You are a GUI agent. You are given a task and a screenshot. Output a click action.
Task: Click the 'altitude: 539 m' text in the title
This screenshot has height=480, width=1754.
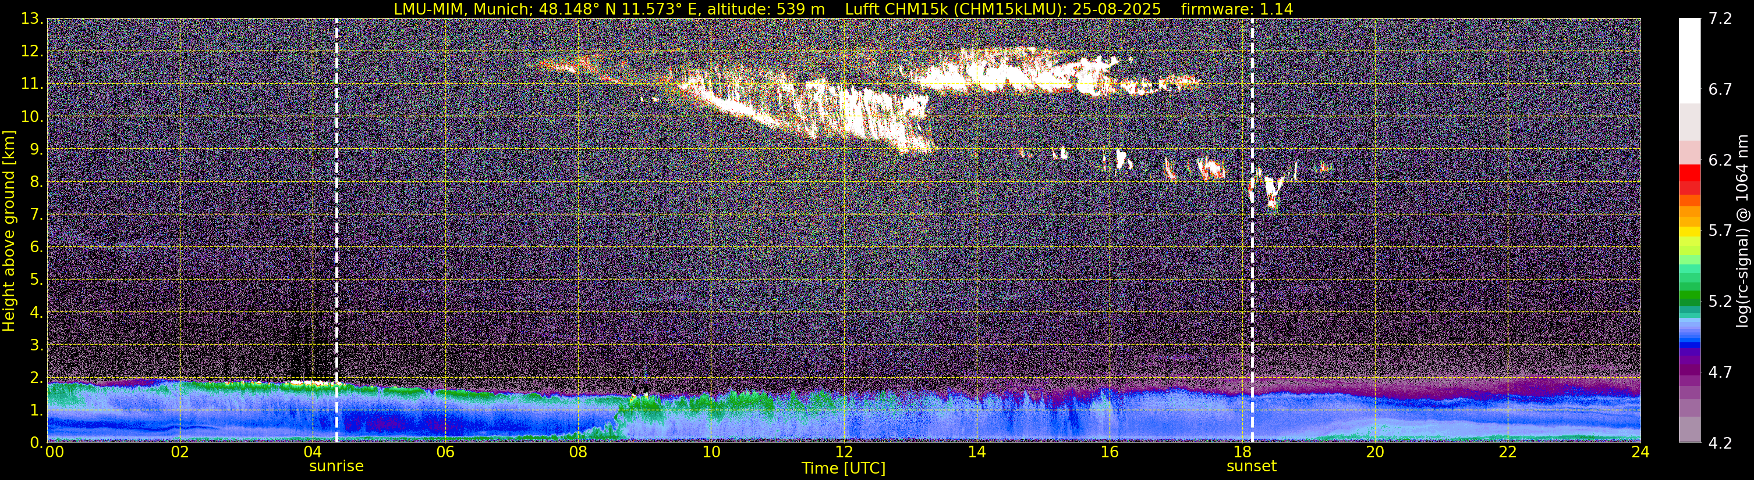pyautogui.click(x=766, y=9)
